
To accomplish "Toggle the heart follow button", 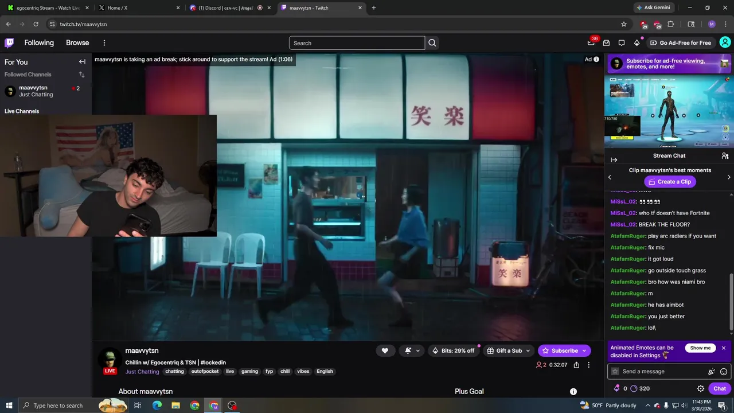I will [385, 350].
